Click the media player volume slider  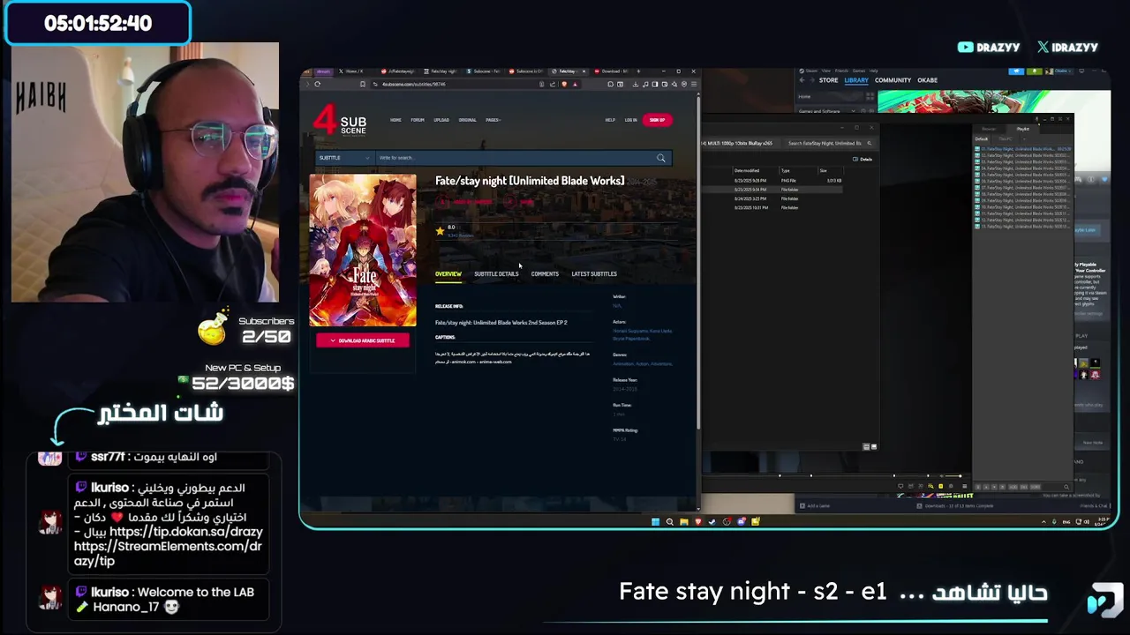coord(953,476)
